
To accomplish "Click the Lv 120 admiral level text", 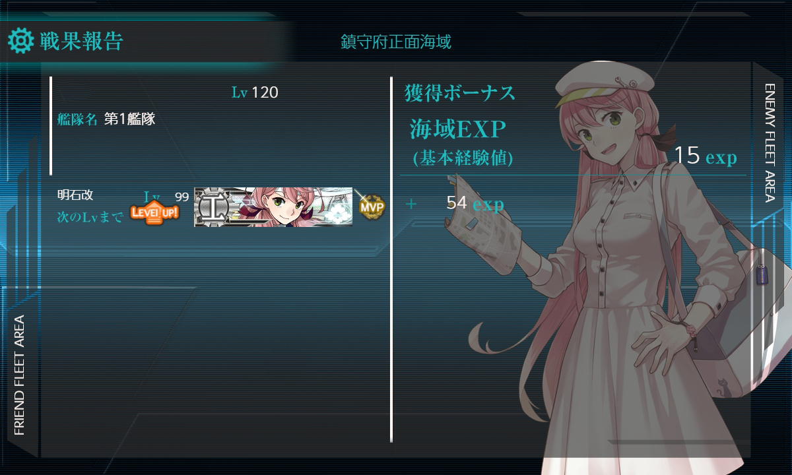I will (x=255, y=92).
